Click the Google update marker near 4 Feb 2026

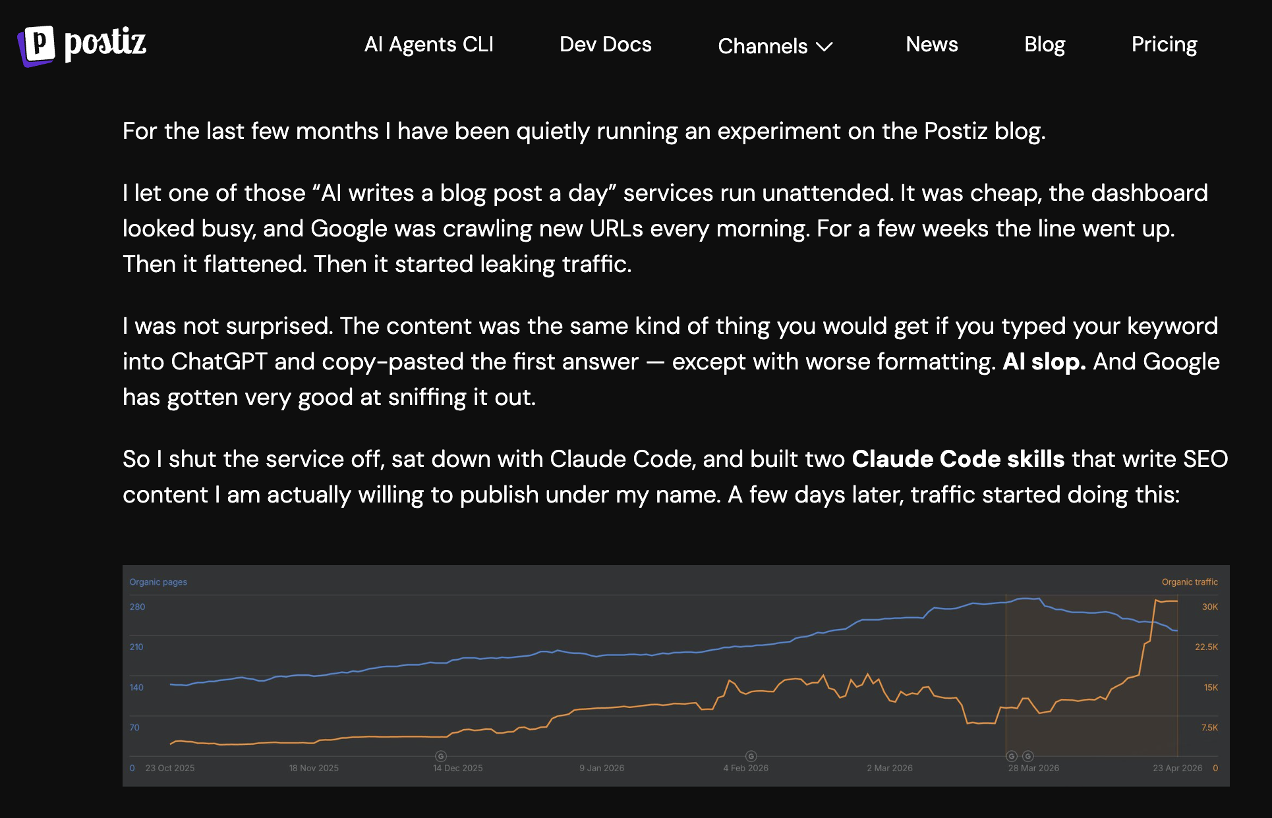[751, 756]
